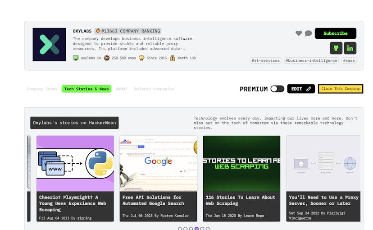Click the monitor icon beside oxylabs.io
The image size is (373, 230).
[x=76, y=58]
